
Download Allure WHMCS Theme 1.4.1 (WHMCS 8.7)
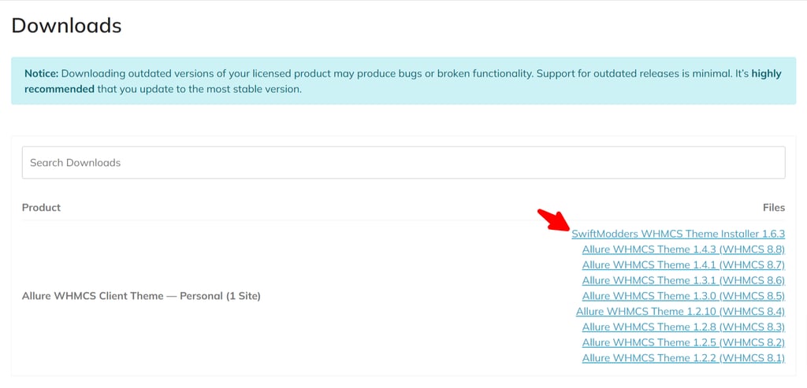click(x=683, y=265)
